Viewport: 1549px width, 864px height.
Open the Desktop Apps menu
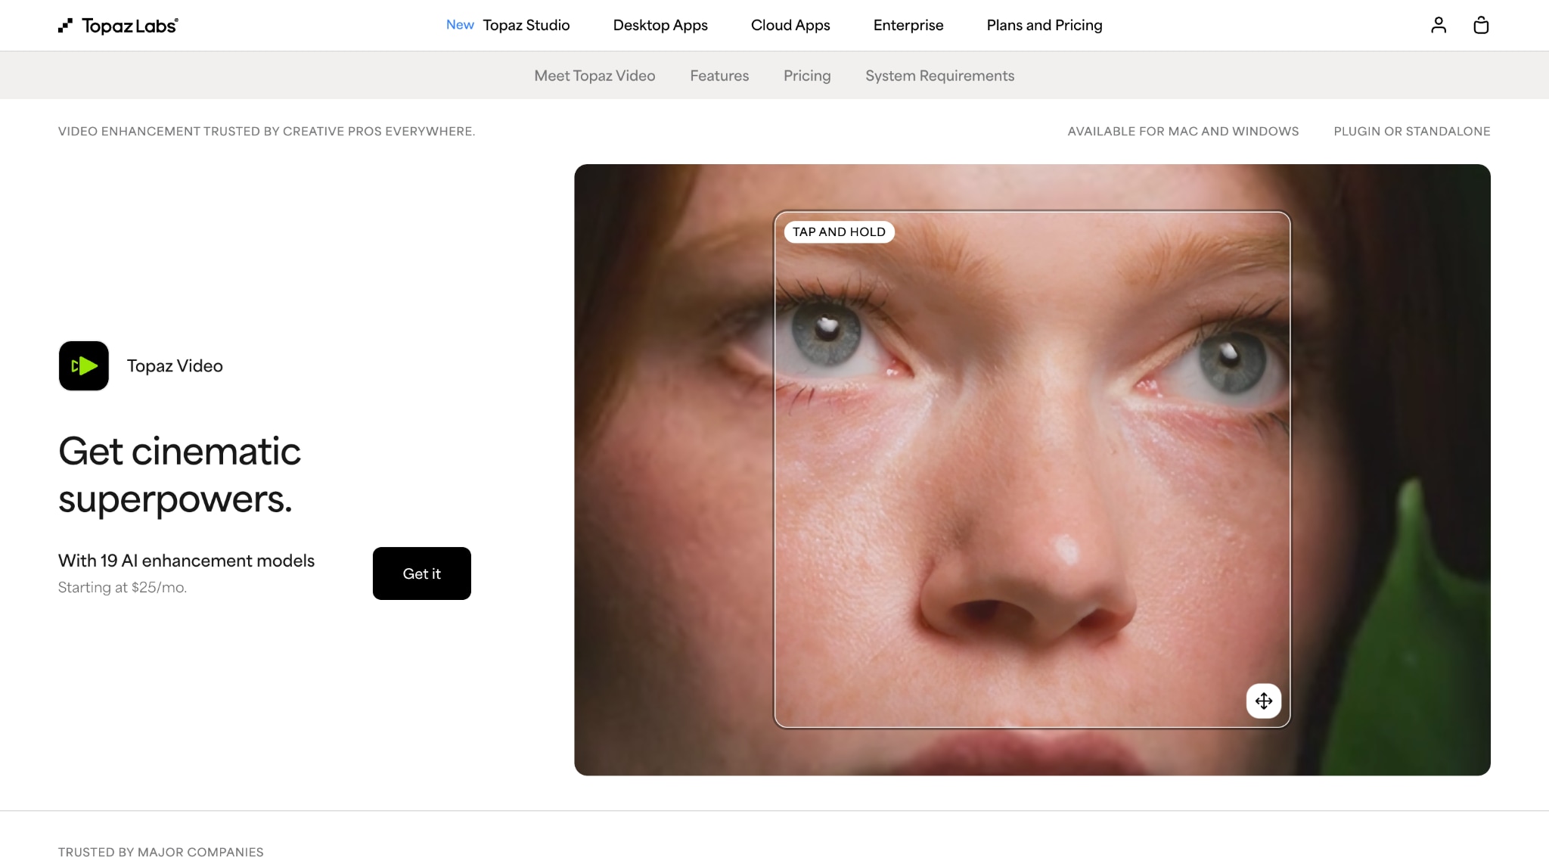[660, 25]
